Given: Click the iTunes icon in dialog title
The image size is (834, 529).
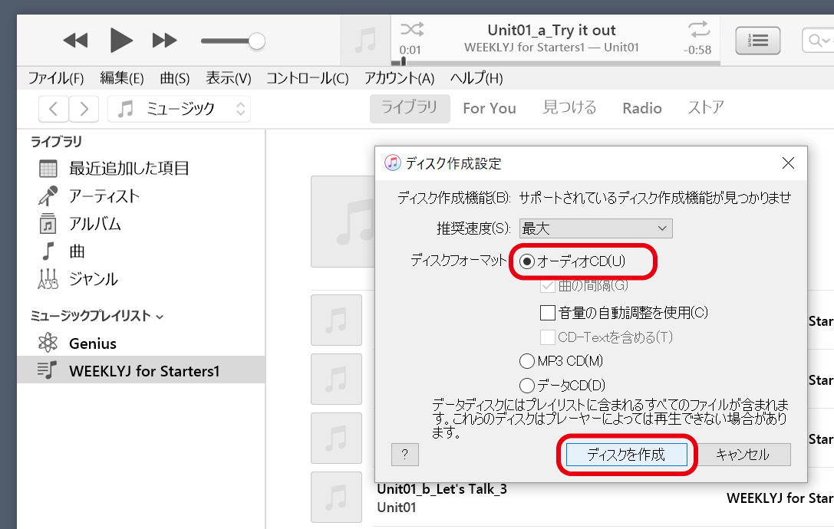Looking at the screenshot, I should 393,163.
